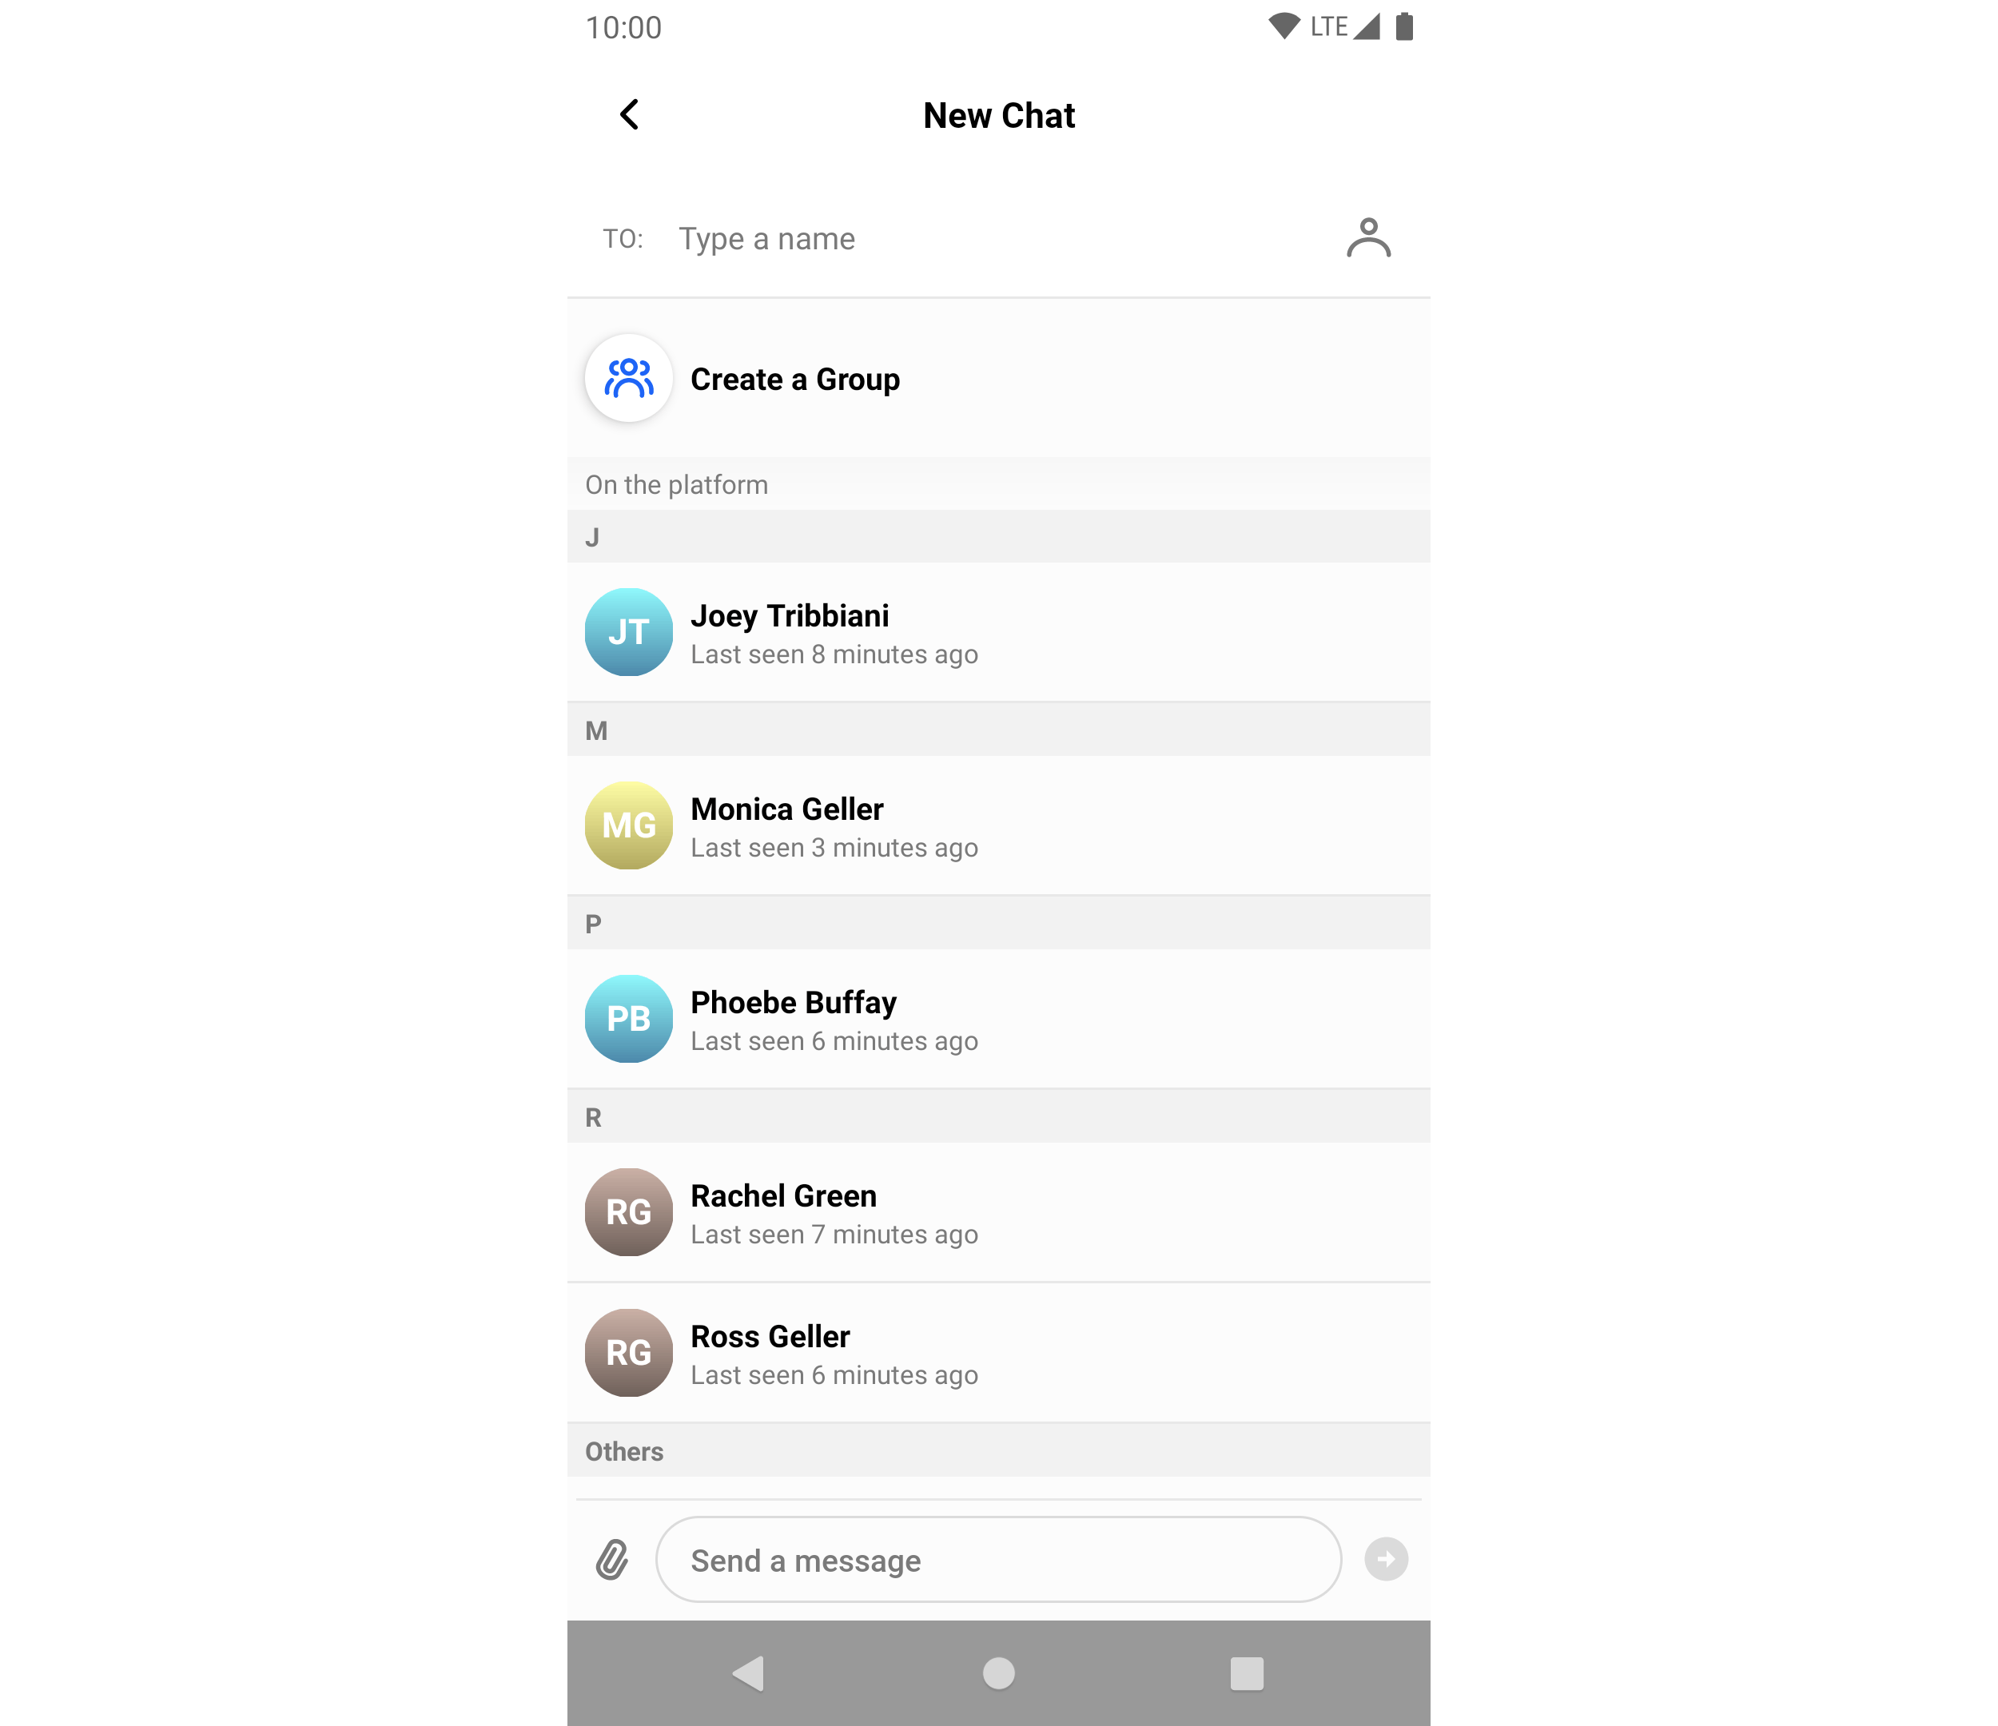Expand contacts under J section header

pos(1001,535)
